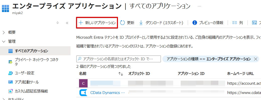
Task: Click the blue info circle icon
Action: pos(194,23)
